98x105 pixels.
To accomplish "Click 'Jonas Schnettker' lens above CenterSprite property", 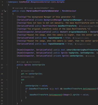I will [x=33, y=62].
